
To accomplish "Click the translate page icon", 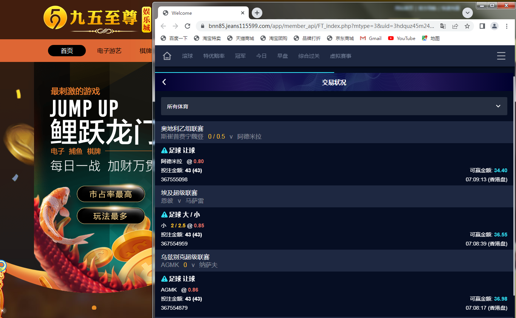I will [x=443, y=26].
